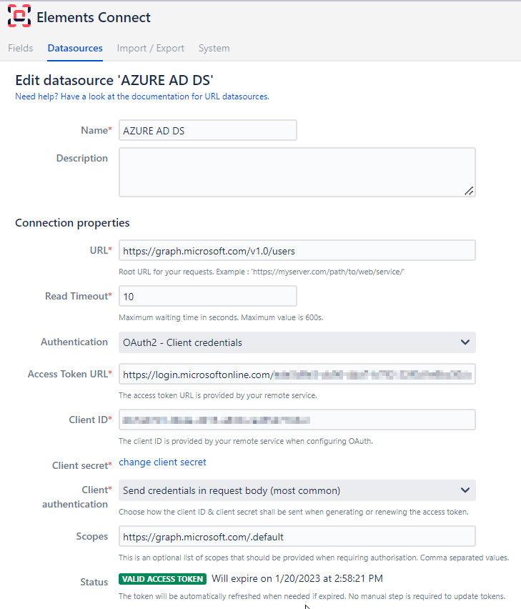Click into the Access Token URL field

(297, 374)
